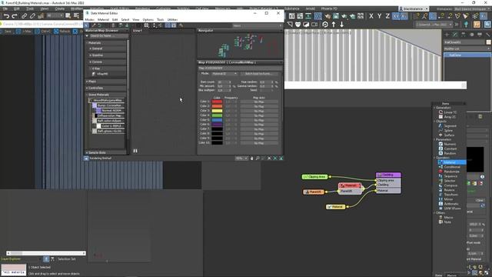Select the Clipping Area node

click(x=315, y=177)
